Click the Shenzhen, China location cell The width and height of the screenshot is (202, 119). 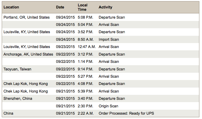click(x=18, y=99)
